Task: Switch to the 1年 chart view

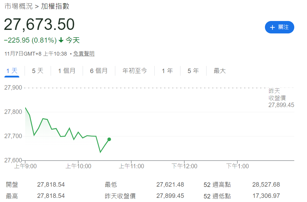Action: click(x=167, y=71)
